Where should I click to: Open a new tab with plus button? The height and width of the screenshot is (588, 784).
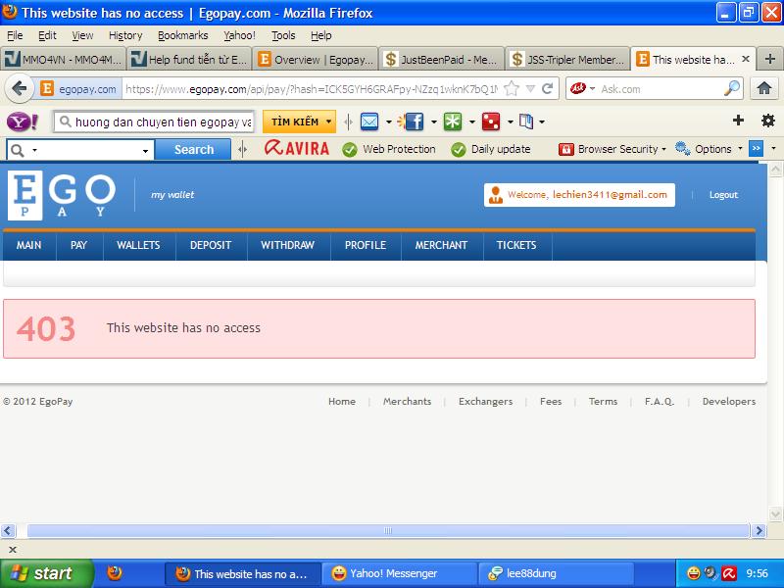pyautogui.click(x=770, y=59)
